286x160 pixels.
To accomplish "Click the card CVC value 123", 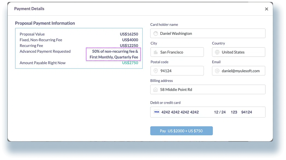I will (234, 112).
